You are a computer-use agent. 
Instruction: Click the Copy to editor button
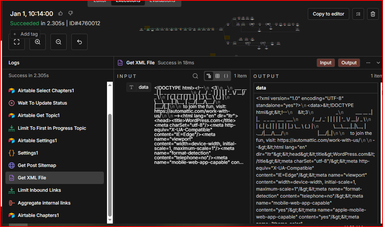[x=328, y=14]
